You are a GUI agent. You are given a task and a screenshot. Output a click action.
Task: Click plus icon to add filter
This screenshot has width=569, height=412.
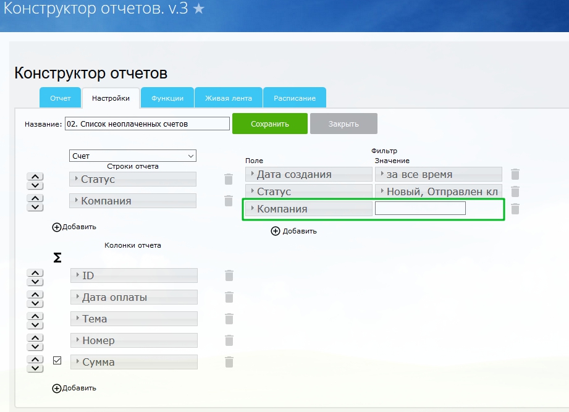point(276,231)
